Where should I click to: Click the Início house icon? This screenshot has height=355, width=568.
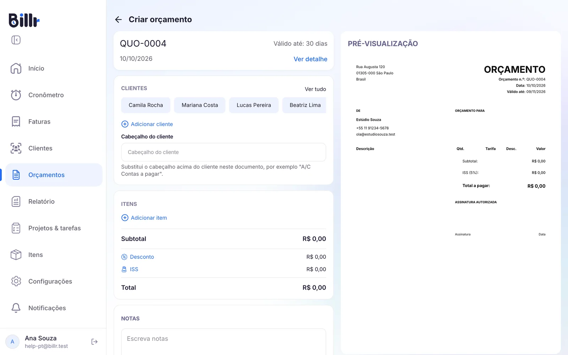(x=16, y=69)
